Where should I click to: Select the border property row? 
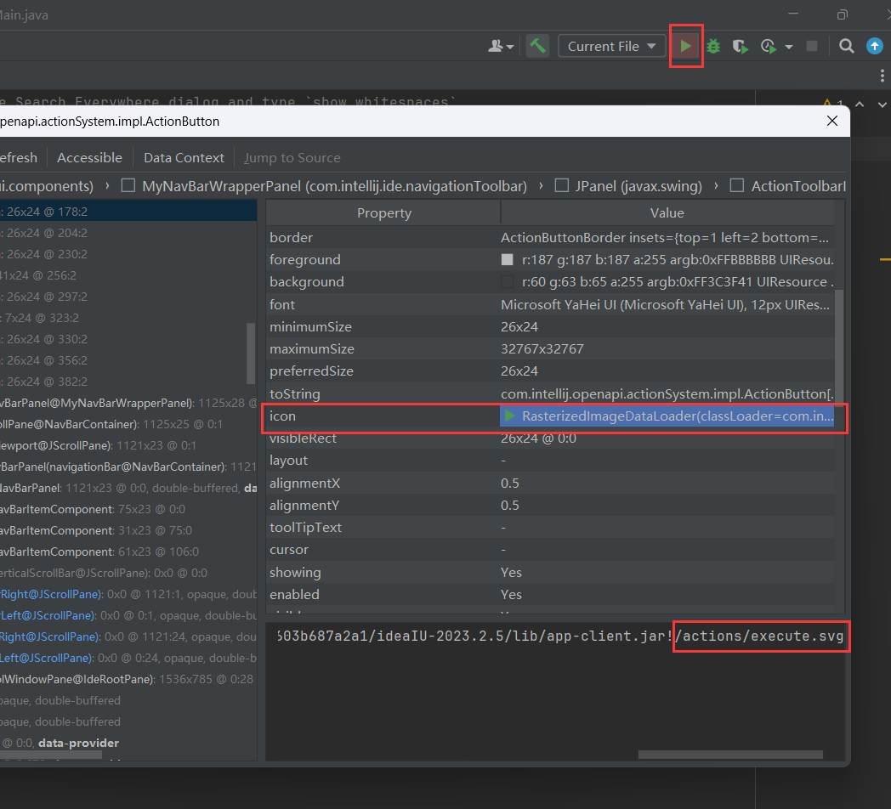click(x=550, y=237)
